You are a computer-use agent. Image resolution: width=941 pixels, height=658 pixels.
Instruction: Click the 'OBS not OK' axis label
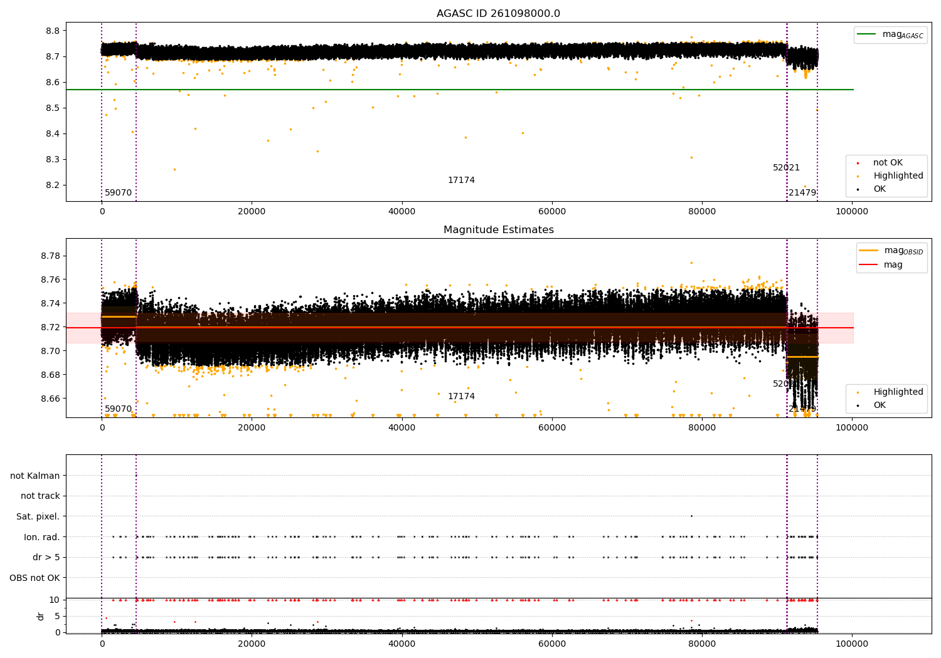[35, 578]
